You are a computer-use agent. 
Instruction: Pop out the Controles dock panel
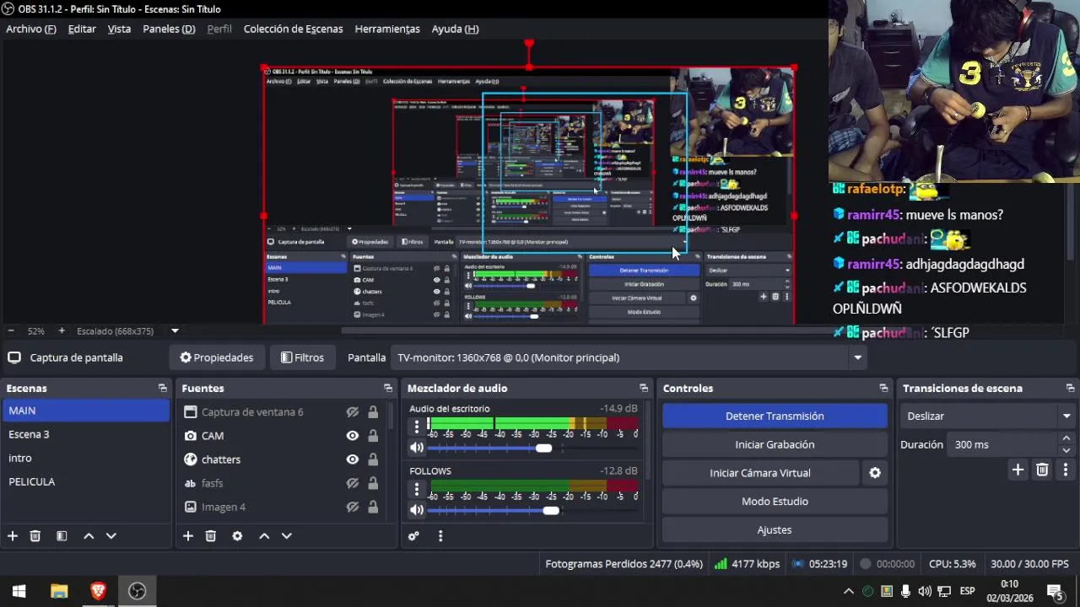point(883,389)
